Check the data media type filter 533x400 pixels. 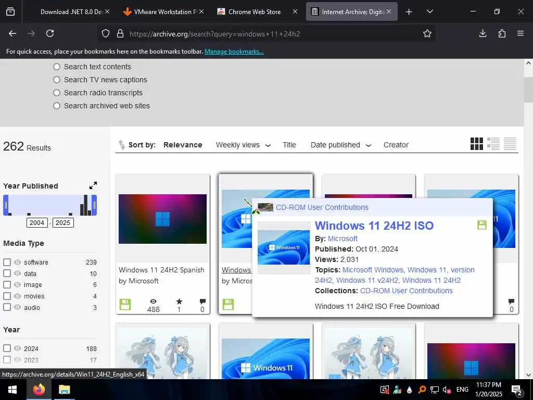[7, 273]
